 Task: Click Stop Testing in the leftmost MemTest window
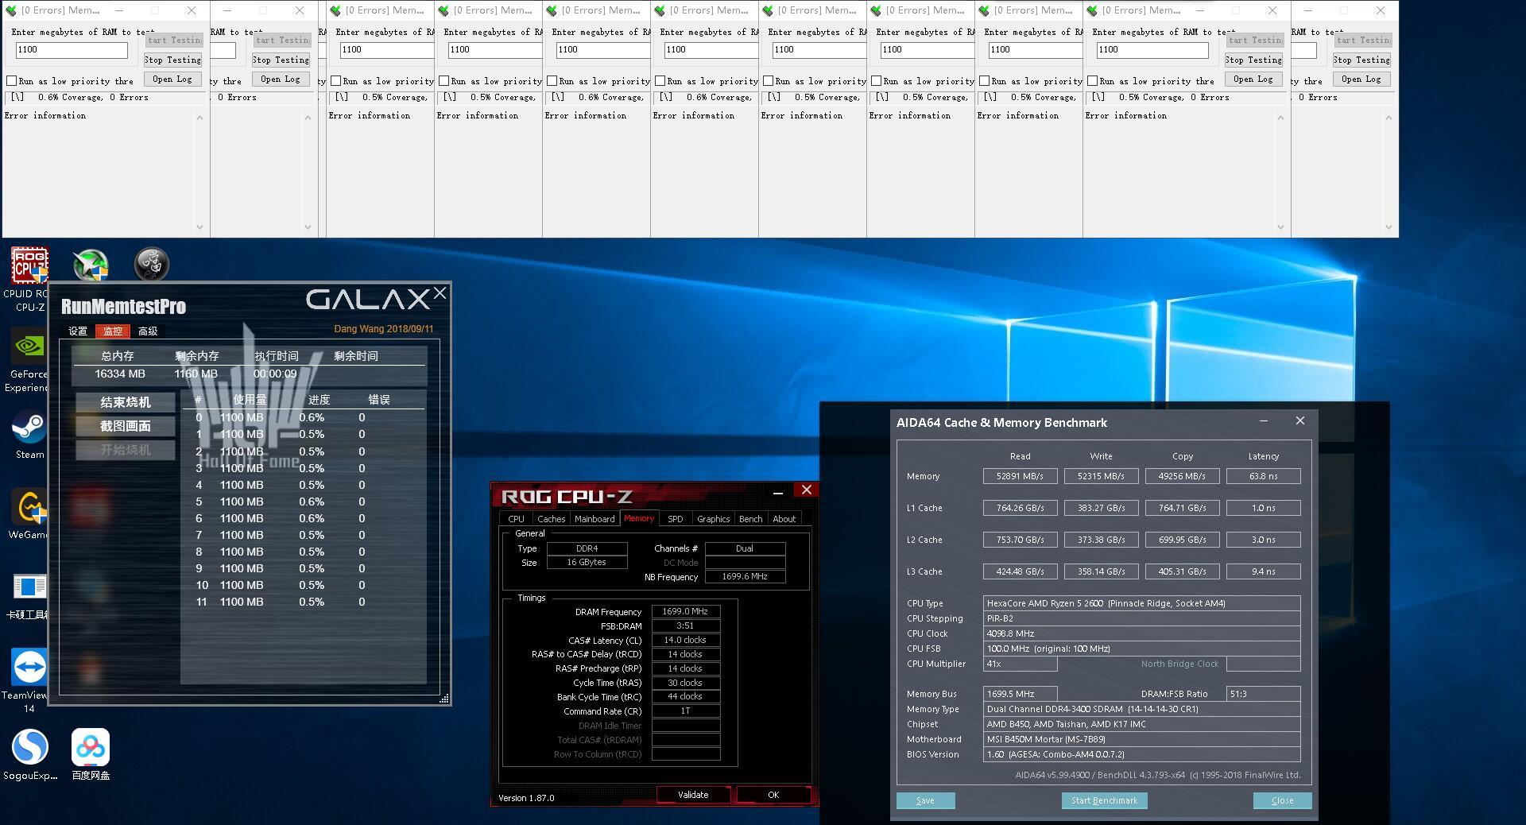pyautogui.click(x=172, y=60)
